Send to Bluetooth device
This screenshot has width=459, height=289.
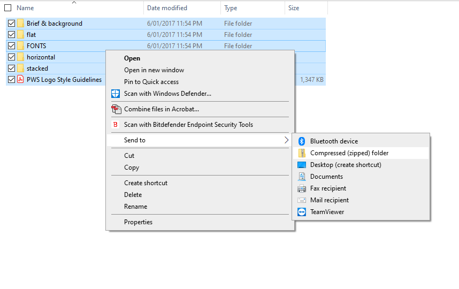pos(361,141)
